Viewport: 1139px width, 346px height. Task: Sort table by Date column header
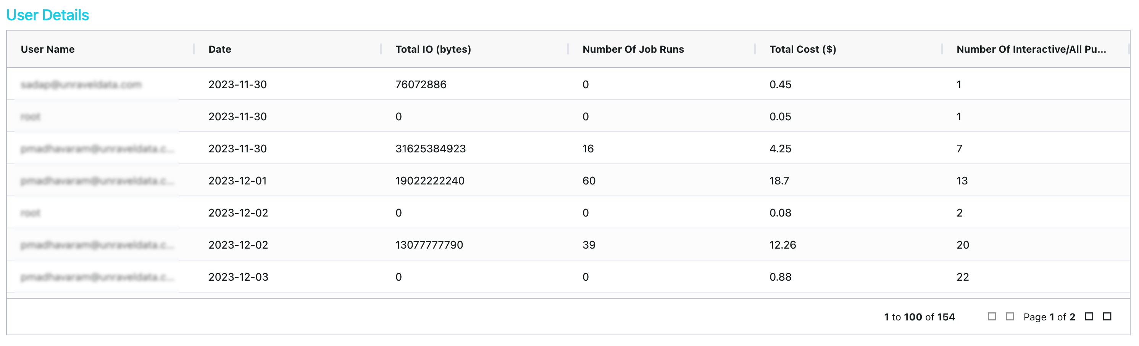[220, 49]
